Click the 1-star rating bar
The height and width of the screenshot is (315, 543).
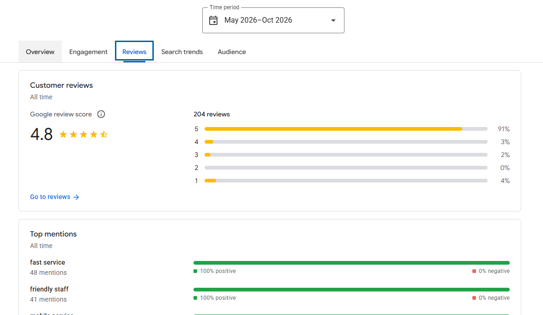[346, 181]
